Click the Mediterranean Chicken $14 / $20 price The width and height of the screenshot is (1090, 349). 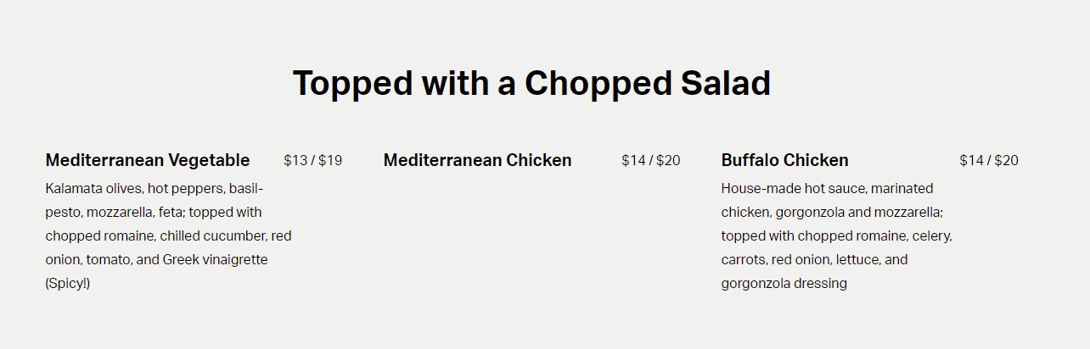pos(650,160)
